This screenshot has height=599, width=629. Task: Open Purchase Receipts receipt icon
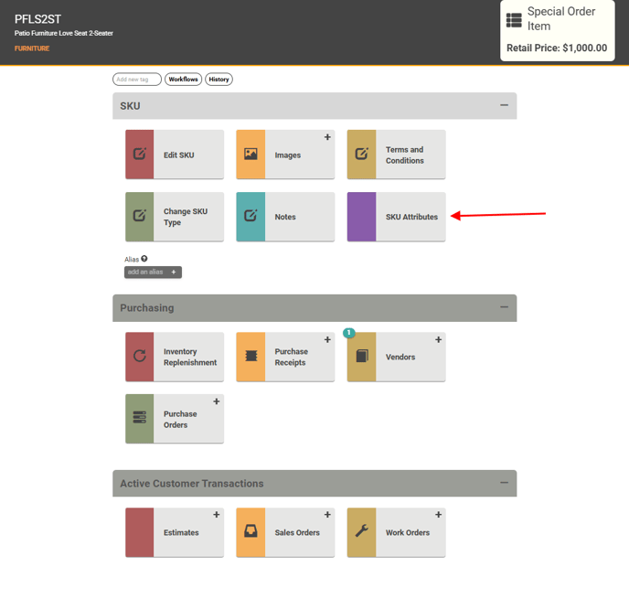(251, 357)
